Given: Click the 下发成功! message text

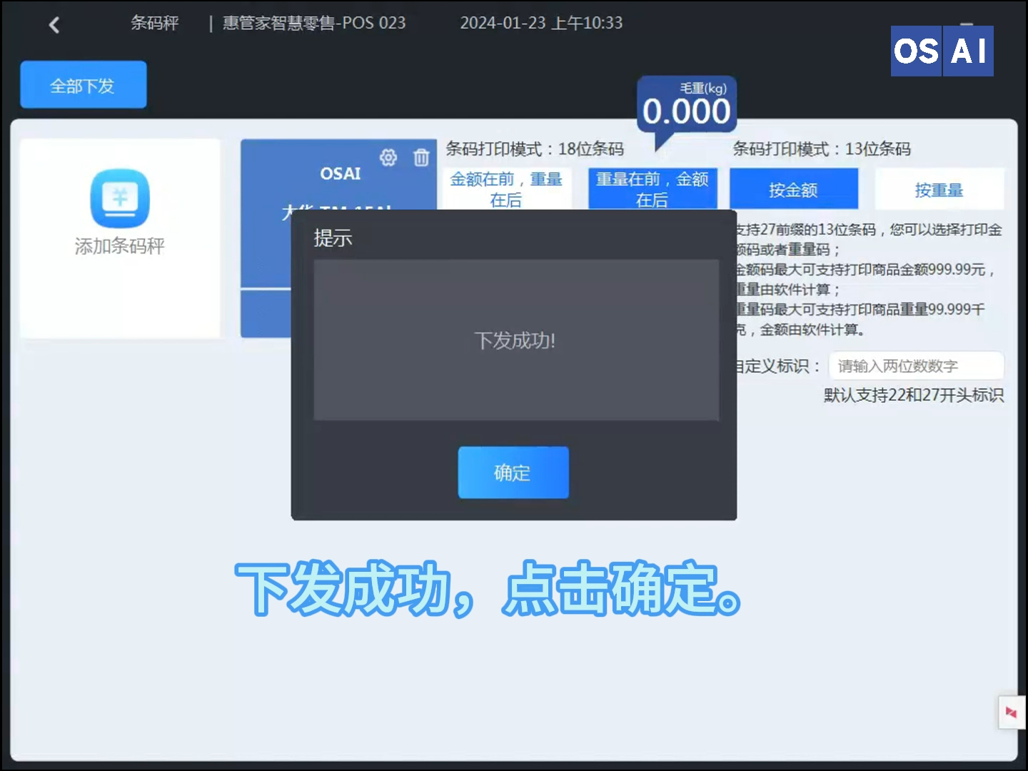Looking at the screenshot, I should (515, 341).
